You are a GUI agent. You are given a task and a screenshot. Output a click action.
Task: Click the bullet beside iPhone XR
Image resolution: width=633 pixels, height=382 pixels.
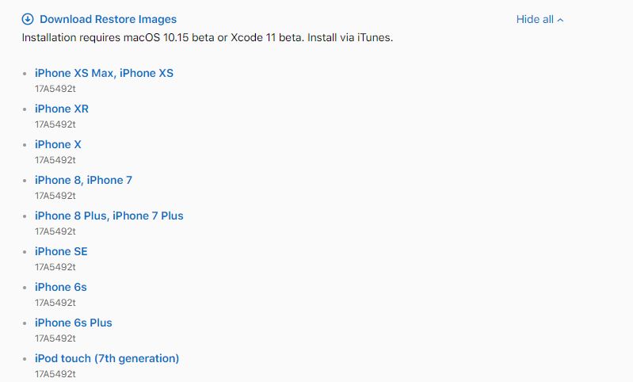point(25,109)
